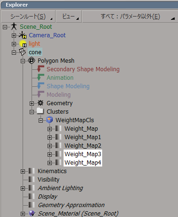Open the シーンルート(S) scope menu

tap(28, 17)
